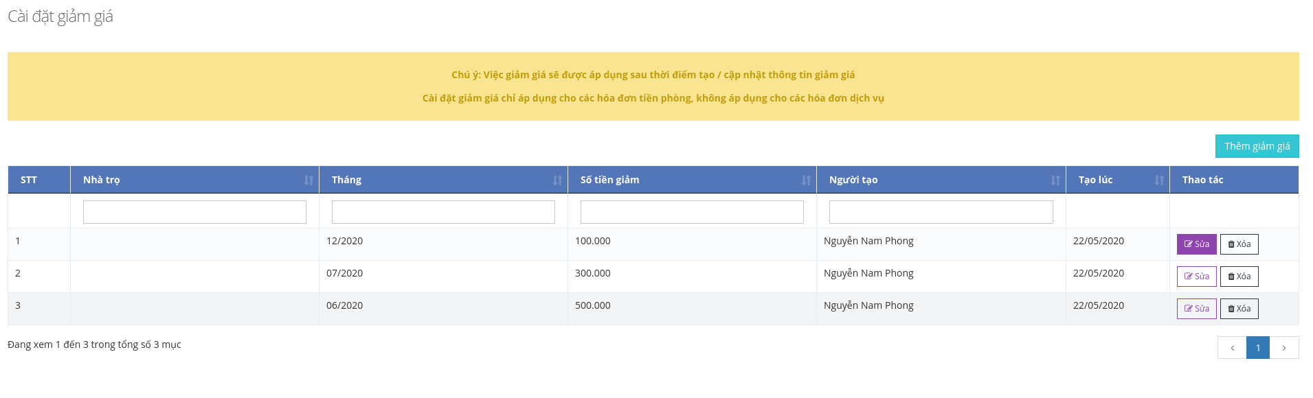This screenshot has width=1313, height=398.
Task: Click Sửa edit button for 07/2020 discount
Action: (1196, 277)
